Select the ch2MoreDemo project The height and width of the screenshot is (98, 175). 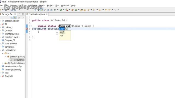click(11, 34)
